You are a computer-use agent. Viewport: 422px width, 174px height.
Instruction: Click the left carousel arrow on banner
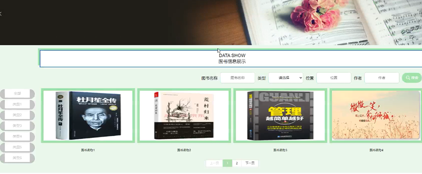(1, 14)
